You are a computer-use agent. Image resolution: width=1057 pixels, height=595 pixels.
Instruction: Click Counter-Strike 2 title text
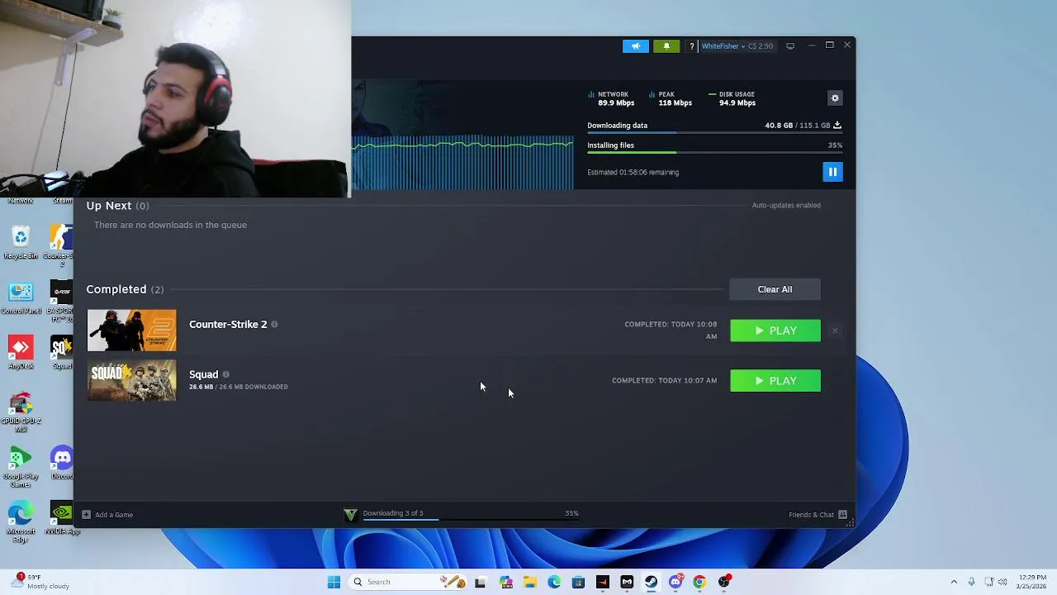[x=228, y=324]
